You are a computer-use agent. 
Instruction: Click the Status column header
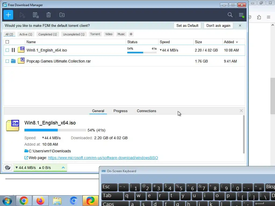click(142, 42)
